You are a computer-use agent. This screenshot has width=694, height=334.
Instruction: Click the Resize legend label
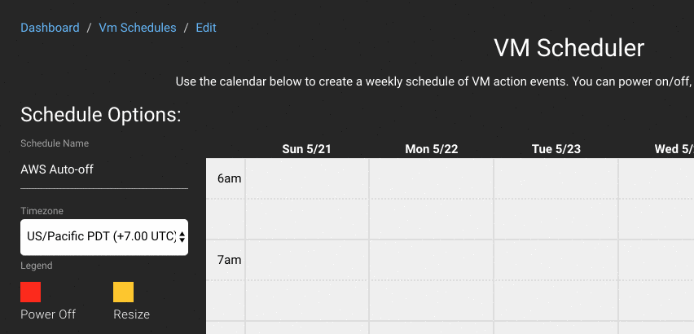tap(131, 314)
